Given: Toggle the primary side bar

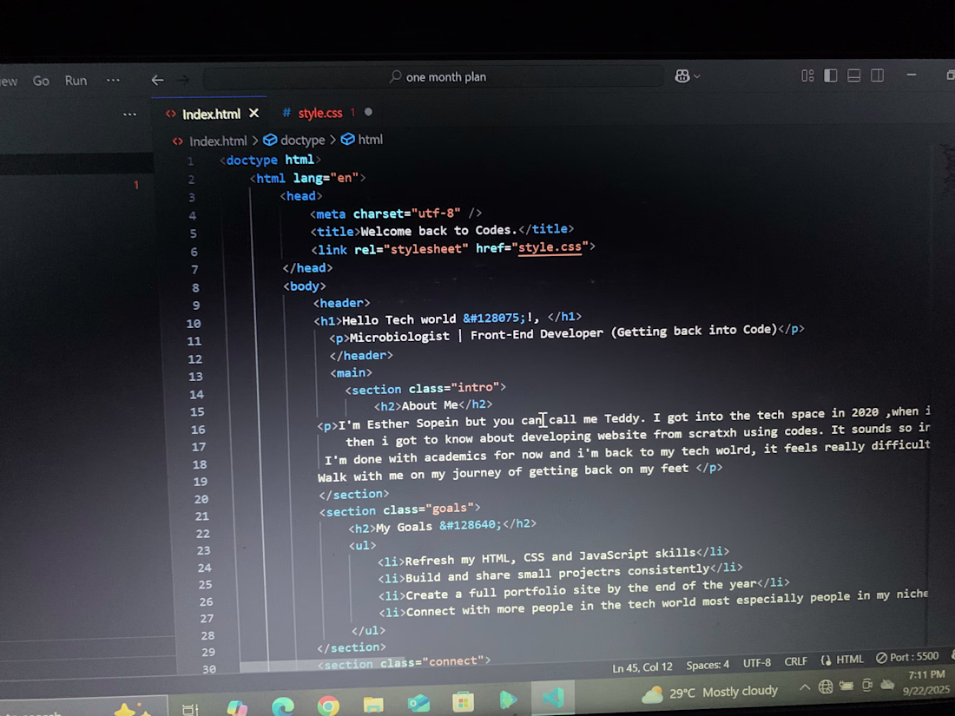Looking at the screenshot, I should (830, 76).
